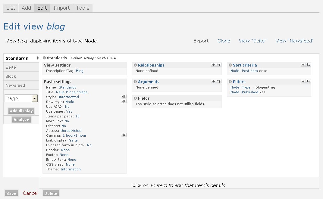Click the add icon in Relationships
The height and width of the screenshot is (199, 323).
click(x=214, y=65)
